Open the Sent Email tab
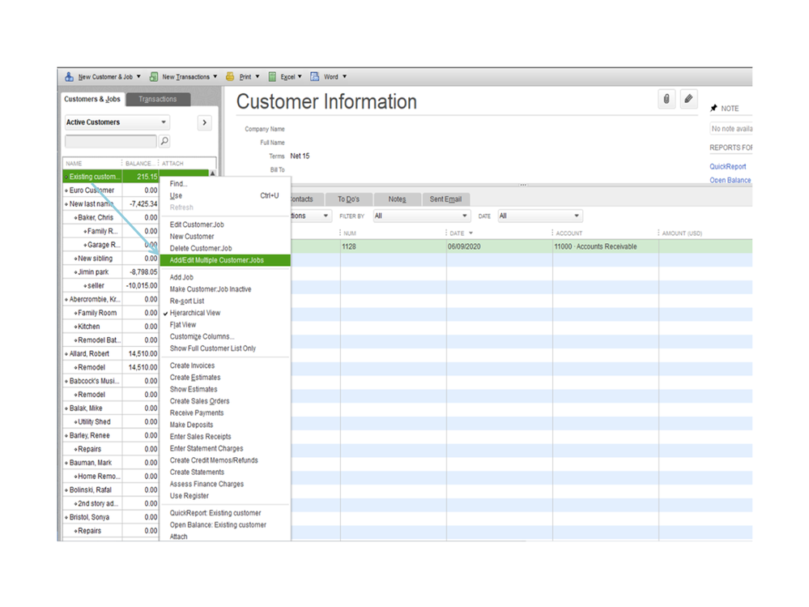809x607 pixels. (x=445, y=199)
